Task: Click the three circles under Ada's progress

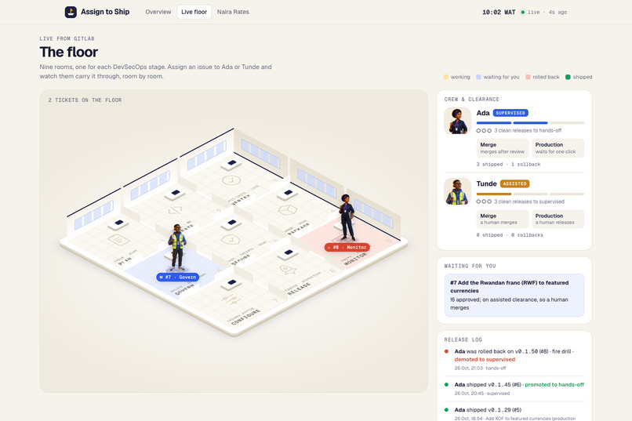Action: coord(484,130)
